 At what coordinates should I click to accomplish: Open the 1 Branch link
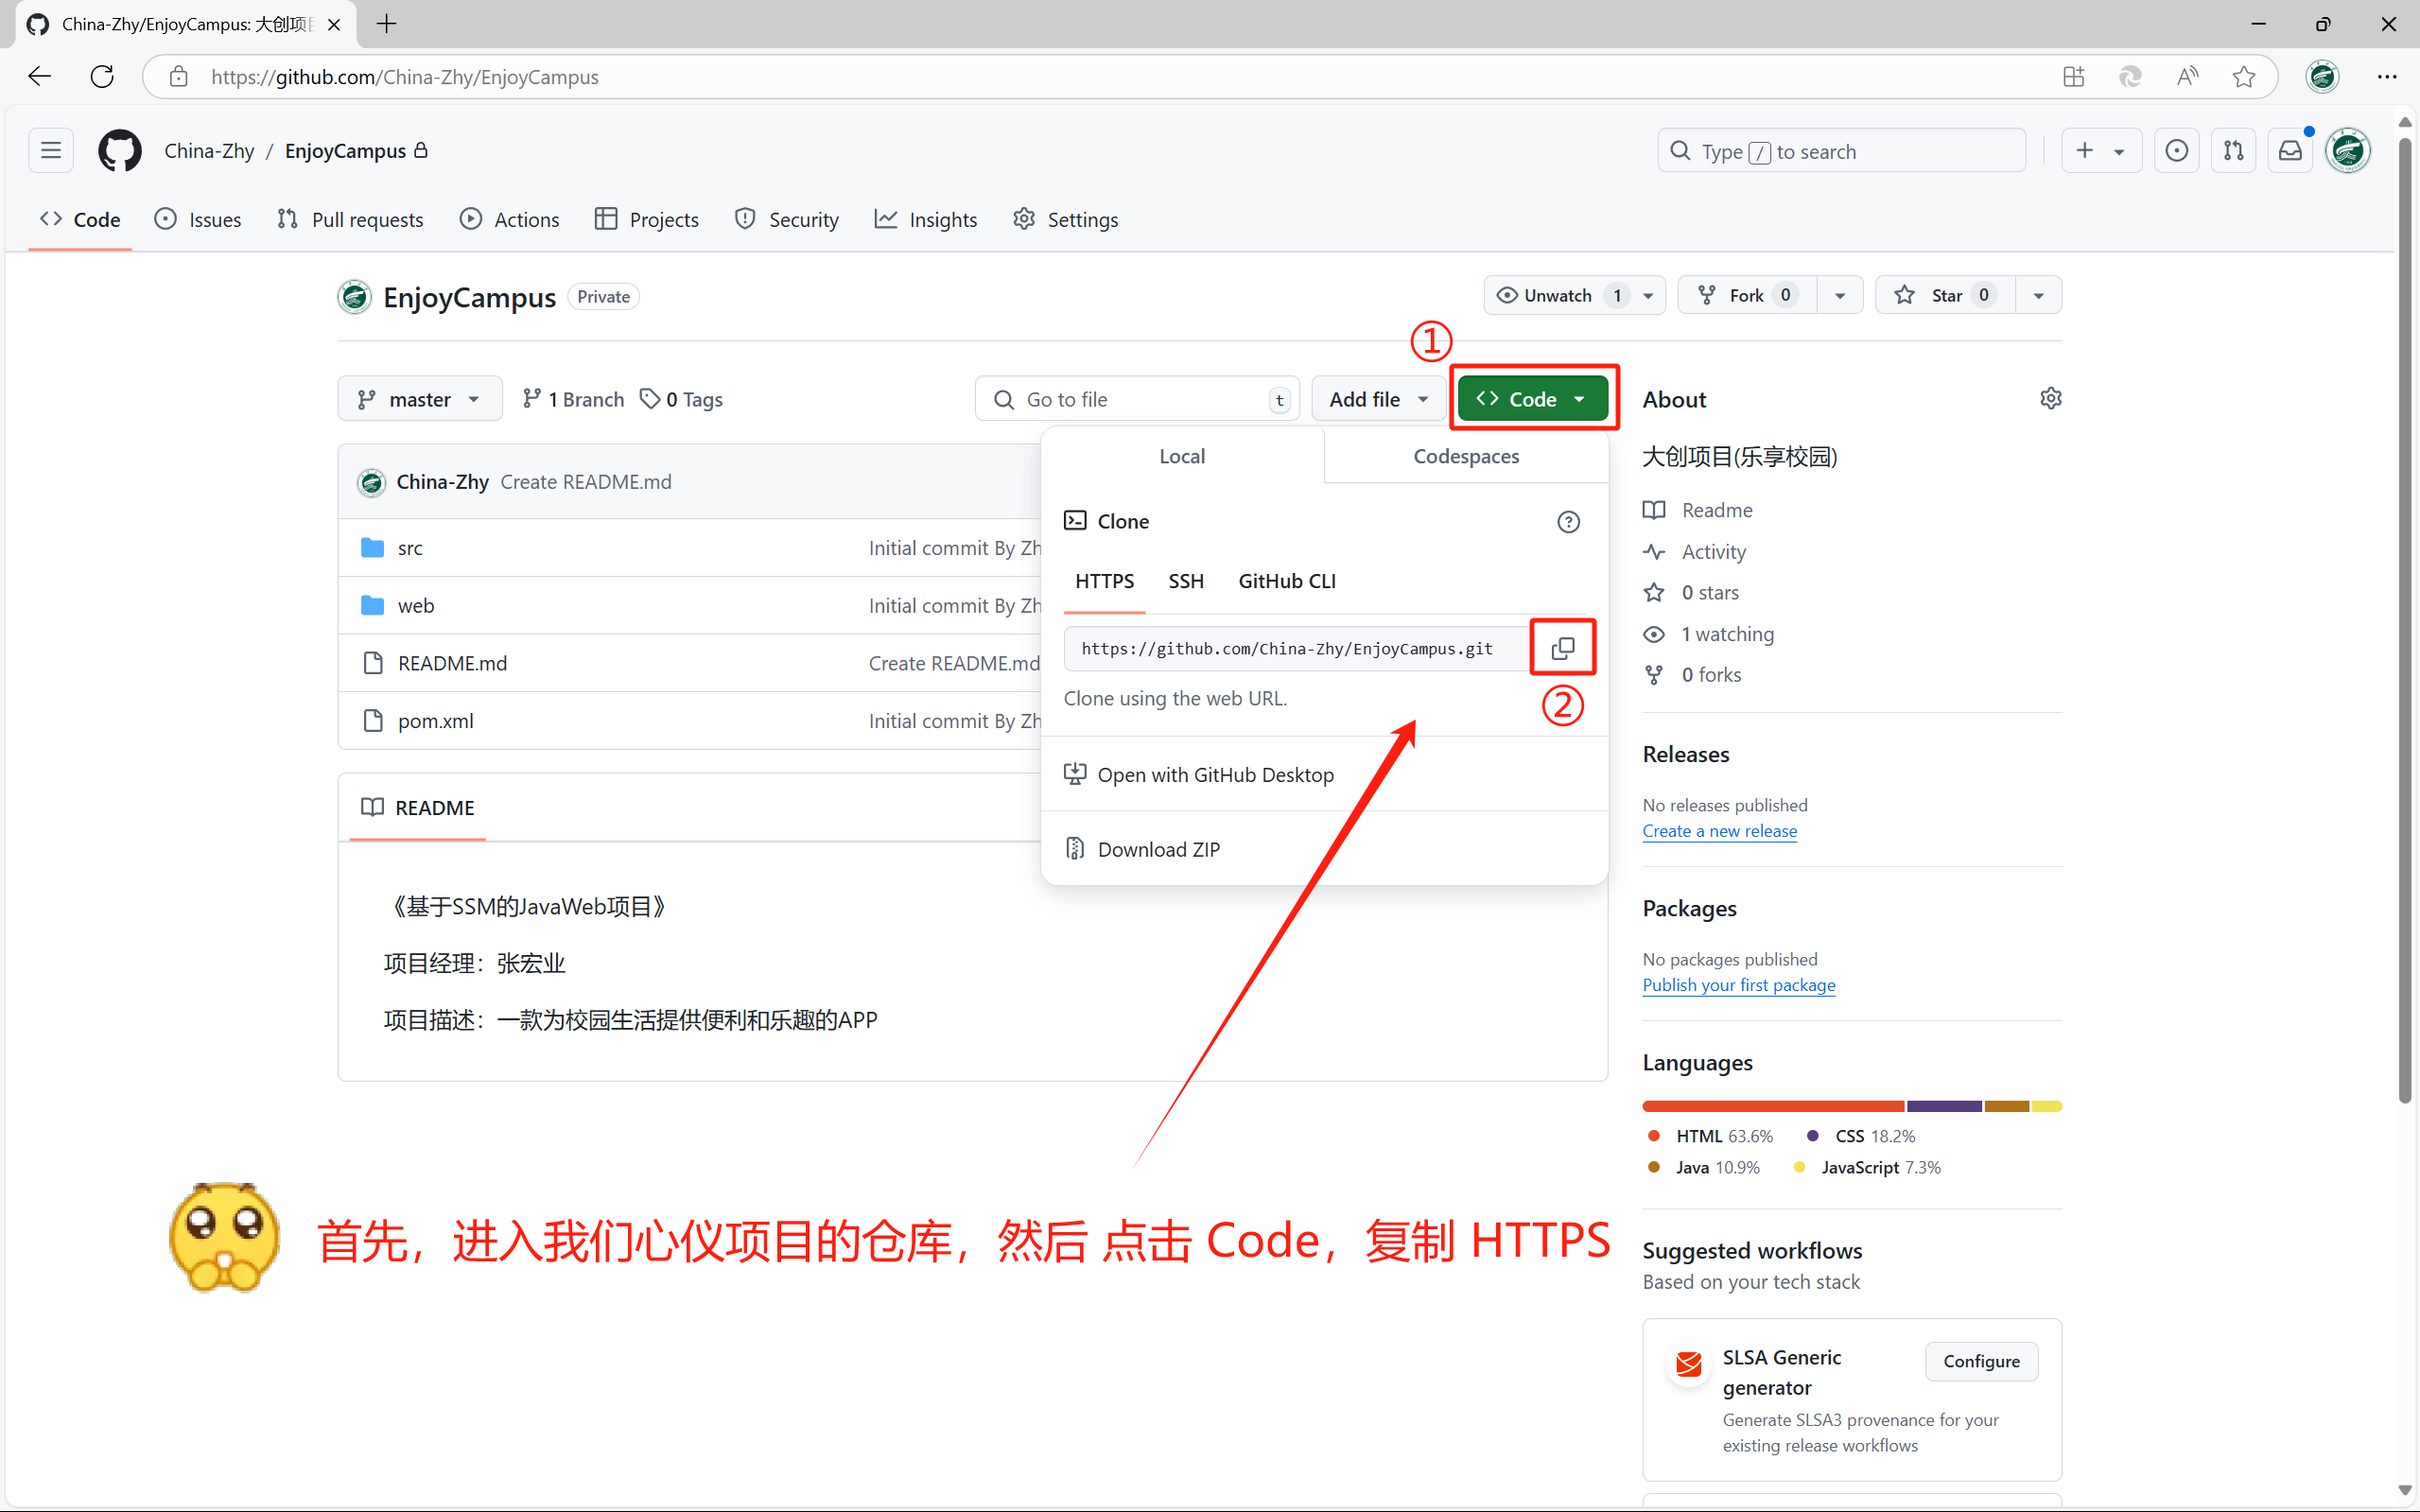pyautogui.click(x=573, y=399)
